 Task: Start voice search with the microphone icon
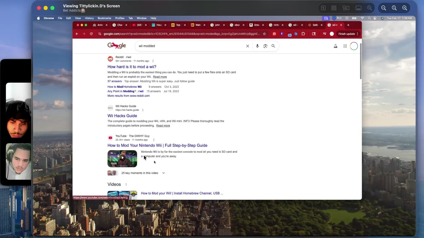(257, 46)
